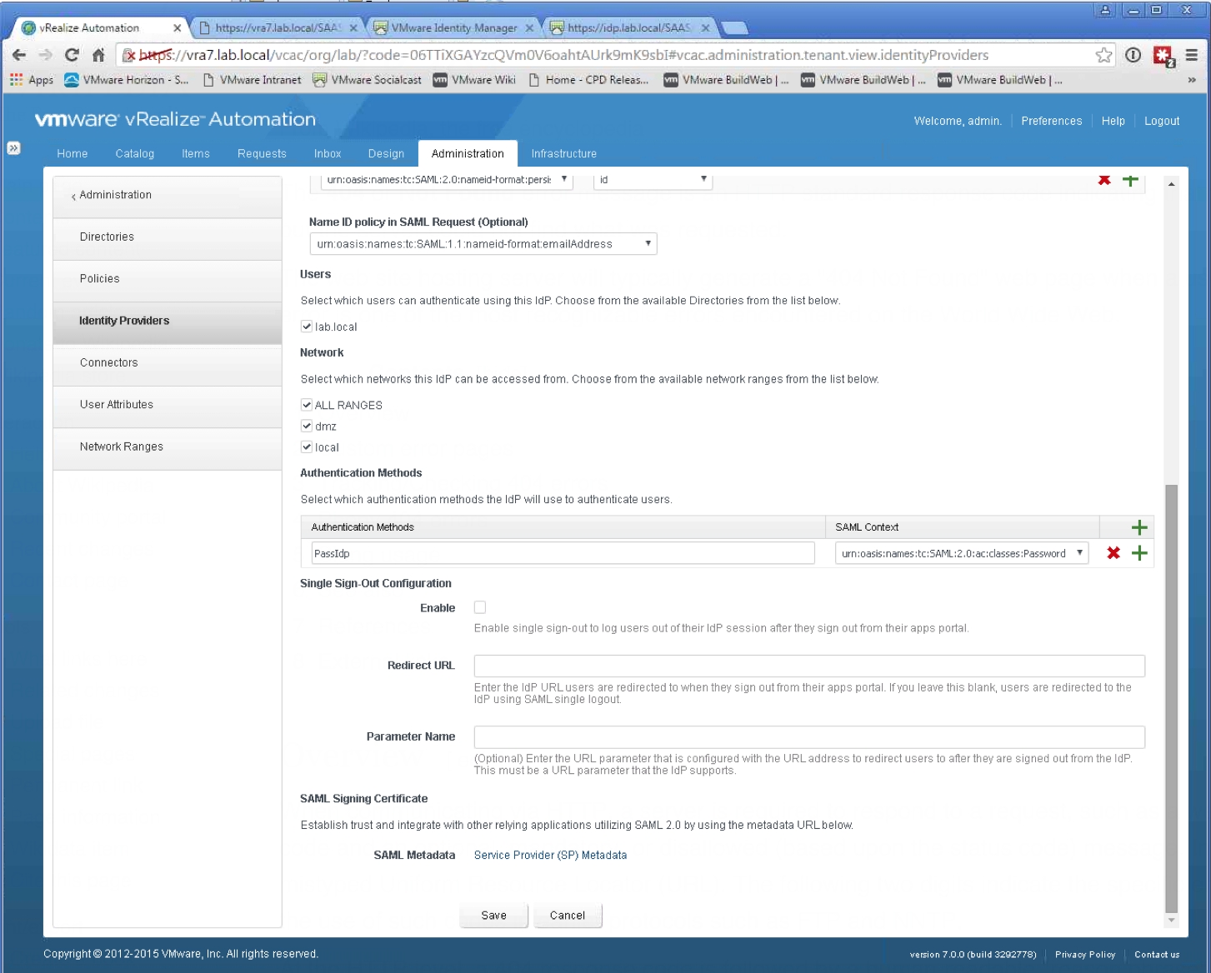Viewport: 1211px width, 973px height.
Task: Enable the Single Sign-Out checkbox
Action: [480, 607]
